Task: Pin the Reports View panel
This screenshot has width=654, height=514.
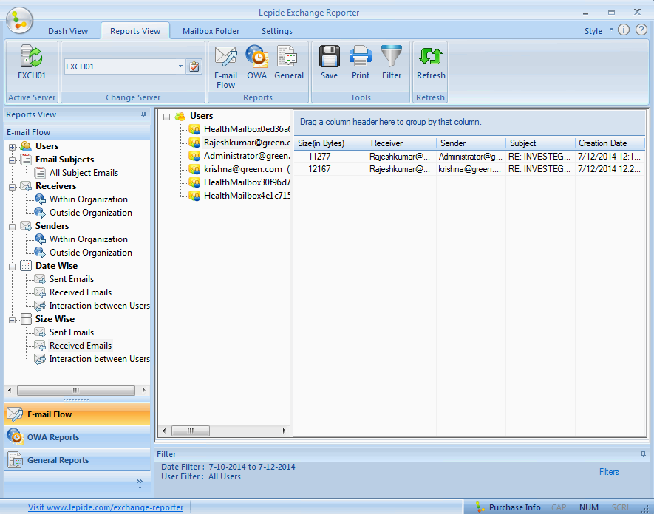Action: (143, 114)
